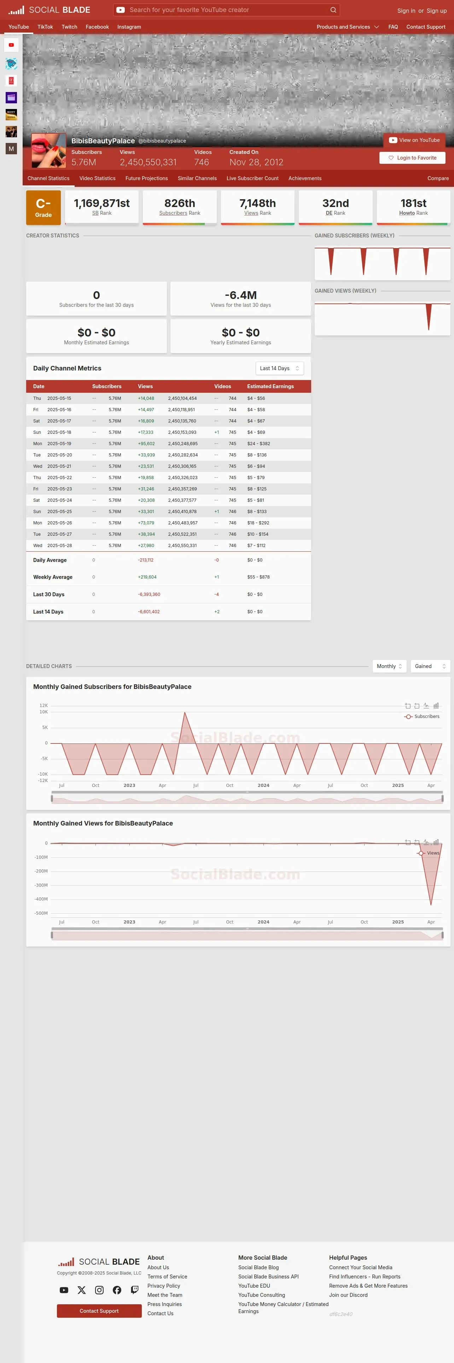This screenshot has width=454, height=1363.
Task: Click the Sign in link
Action: 406,11
